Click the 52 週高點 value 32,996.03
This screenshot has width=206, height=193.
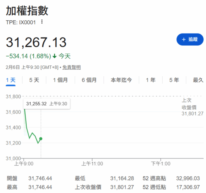pyautogui.click(x=188, y=179)
